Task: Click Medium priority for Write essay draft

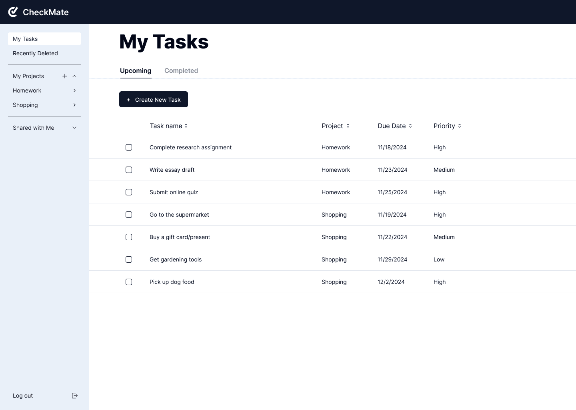Action: (444, 170)
